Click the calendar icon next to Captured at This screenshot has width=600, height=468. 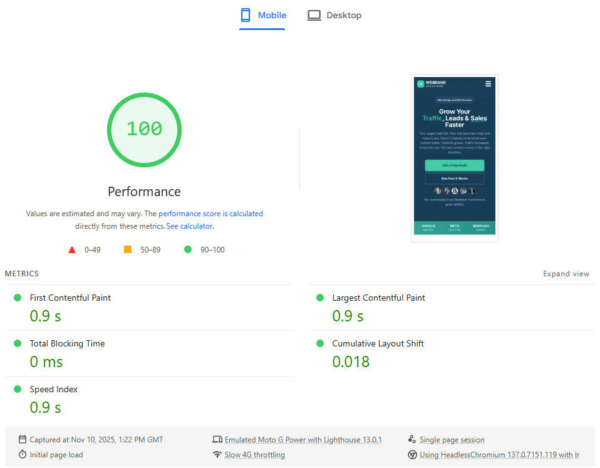23,439
